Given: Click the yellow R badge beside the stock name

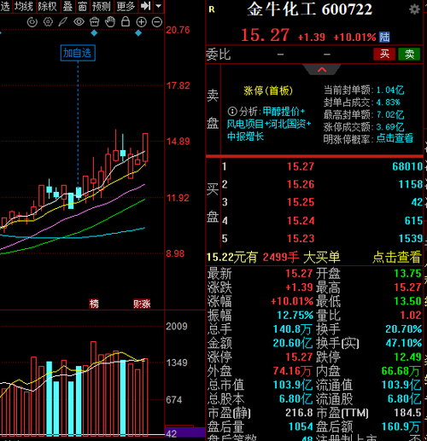Looking at the screenshot, I should (212, 9).
